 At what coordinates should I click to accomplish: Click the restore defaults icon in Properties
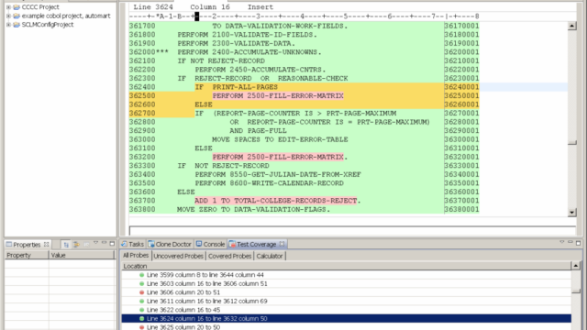point(86,245)
